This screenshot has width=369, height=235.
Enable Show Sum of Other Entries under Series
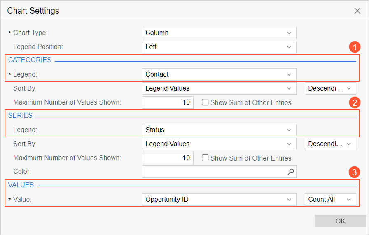pyautogui.click(x=205, y=158)
